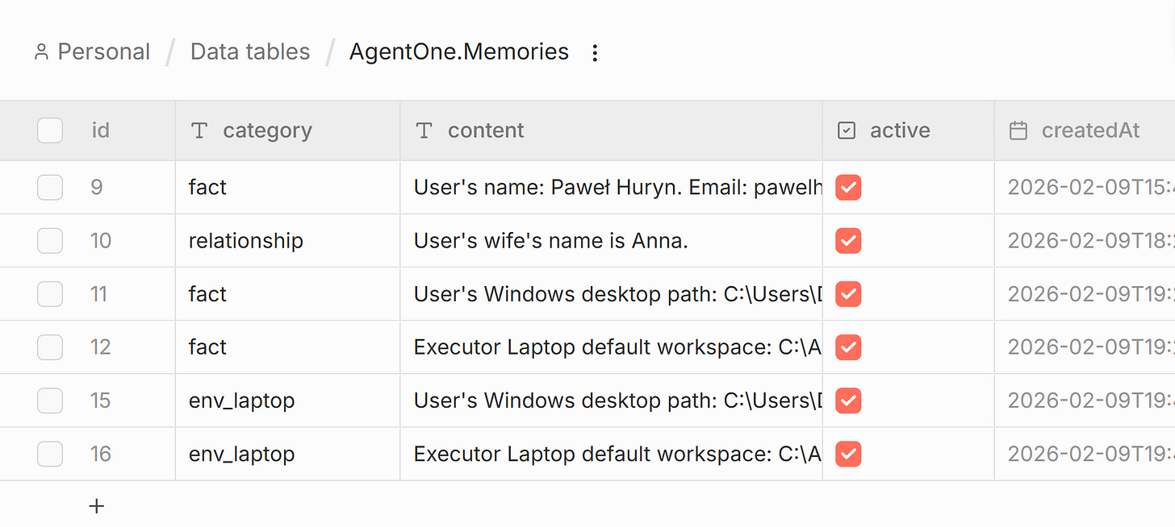Select row 11 using its checkbox

point(49,293)
